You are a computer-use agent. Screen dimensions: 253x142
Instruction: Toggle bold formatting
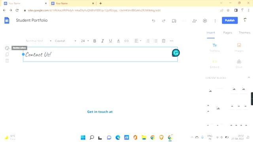click(95, 41)
